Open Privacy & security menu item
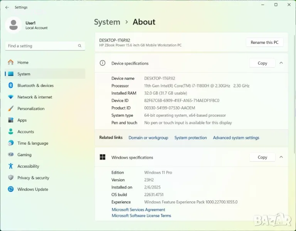Viewport: 296px width, 231px height. [x=33, y=178]
